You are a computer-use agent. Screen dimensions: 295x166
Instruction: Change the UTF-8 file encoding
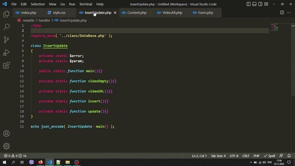(x=234, y=156)
